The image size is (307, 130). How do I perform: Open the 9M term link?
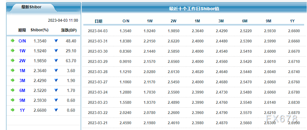tap(22, 101)
